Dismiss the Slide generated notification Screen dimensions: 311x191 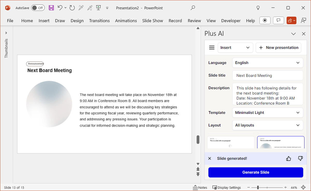210,159
